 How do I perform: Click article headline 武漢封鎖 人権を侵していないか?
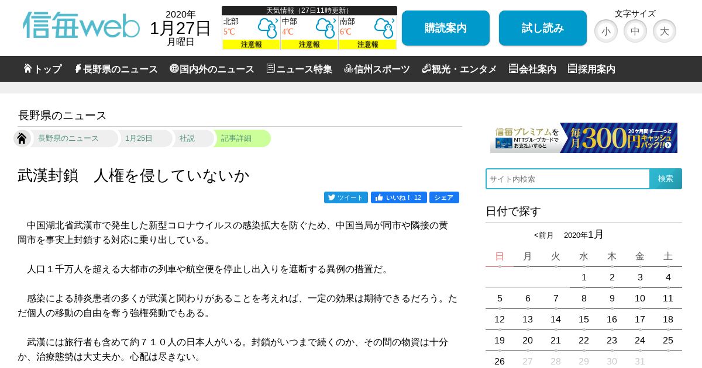(133, 175)
